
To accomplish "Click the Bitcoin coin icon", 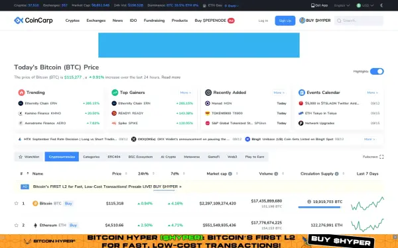I will point(35,203).
